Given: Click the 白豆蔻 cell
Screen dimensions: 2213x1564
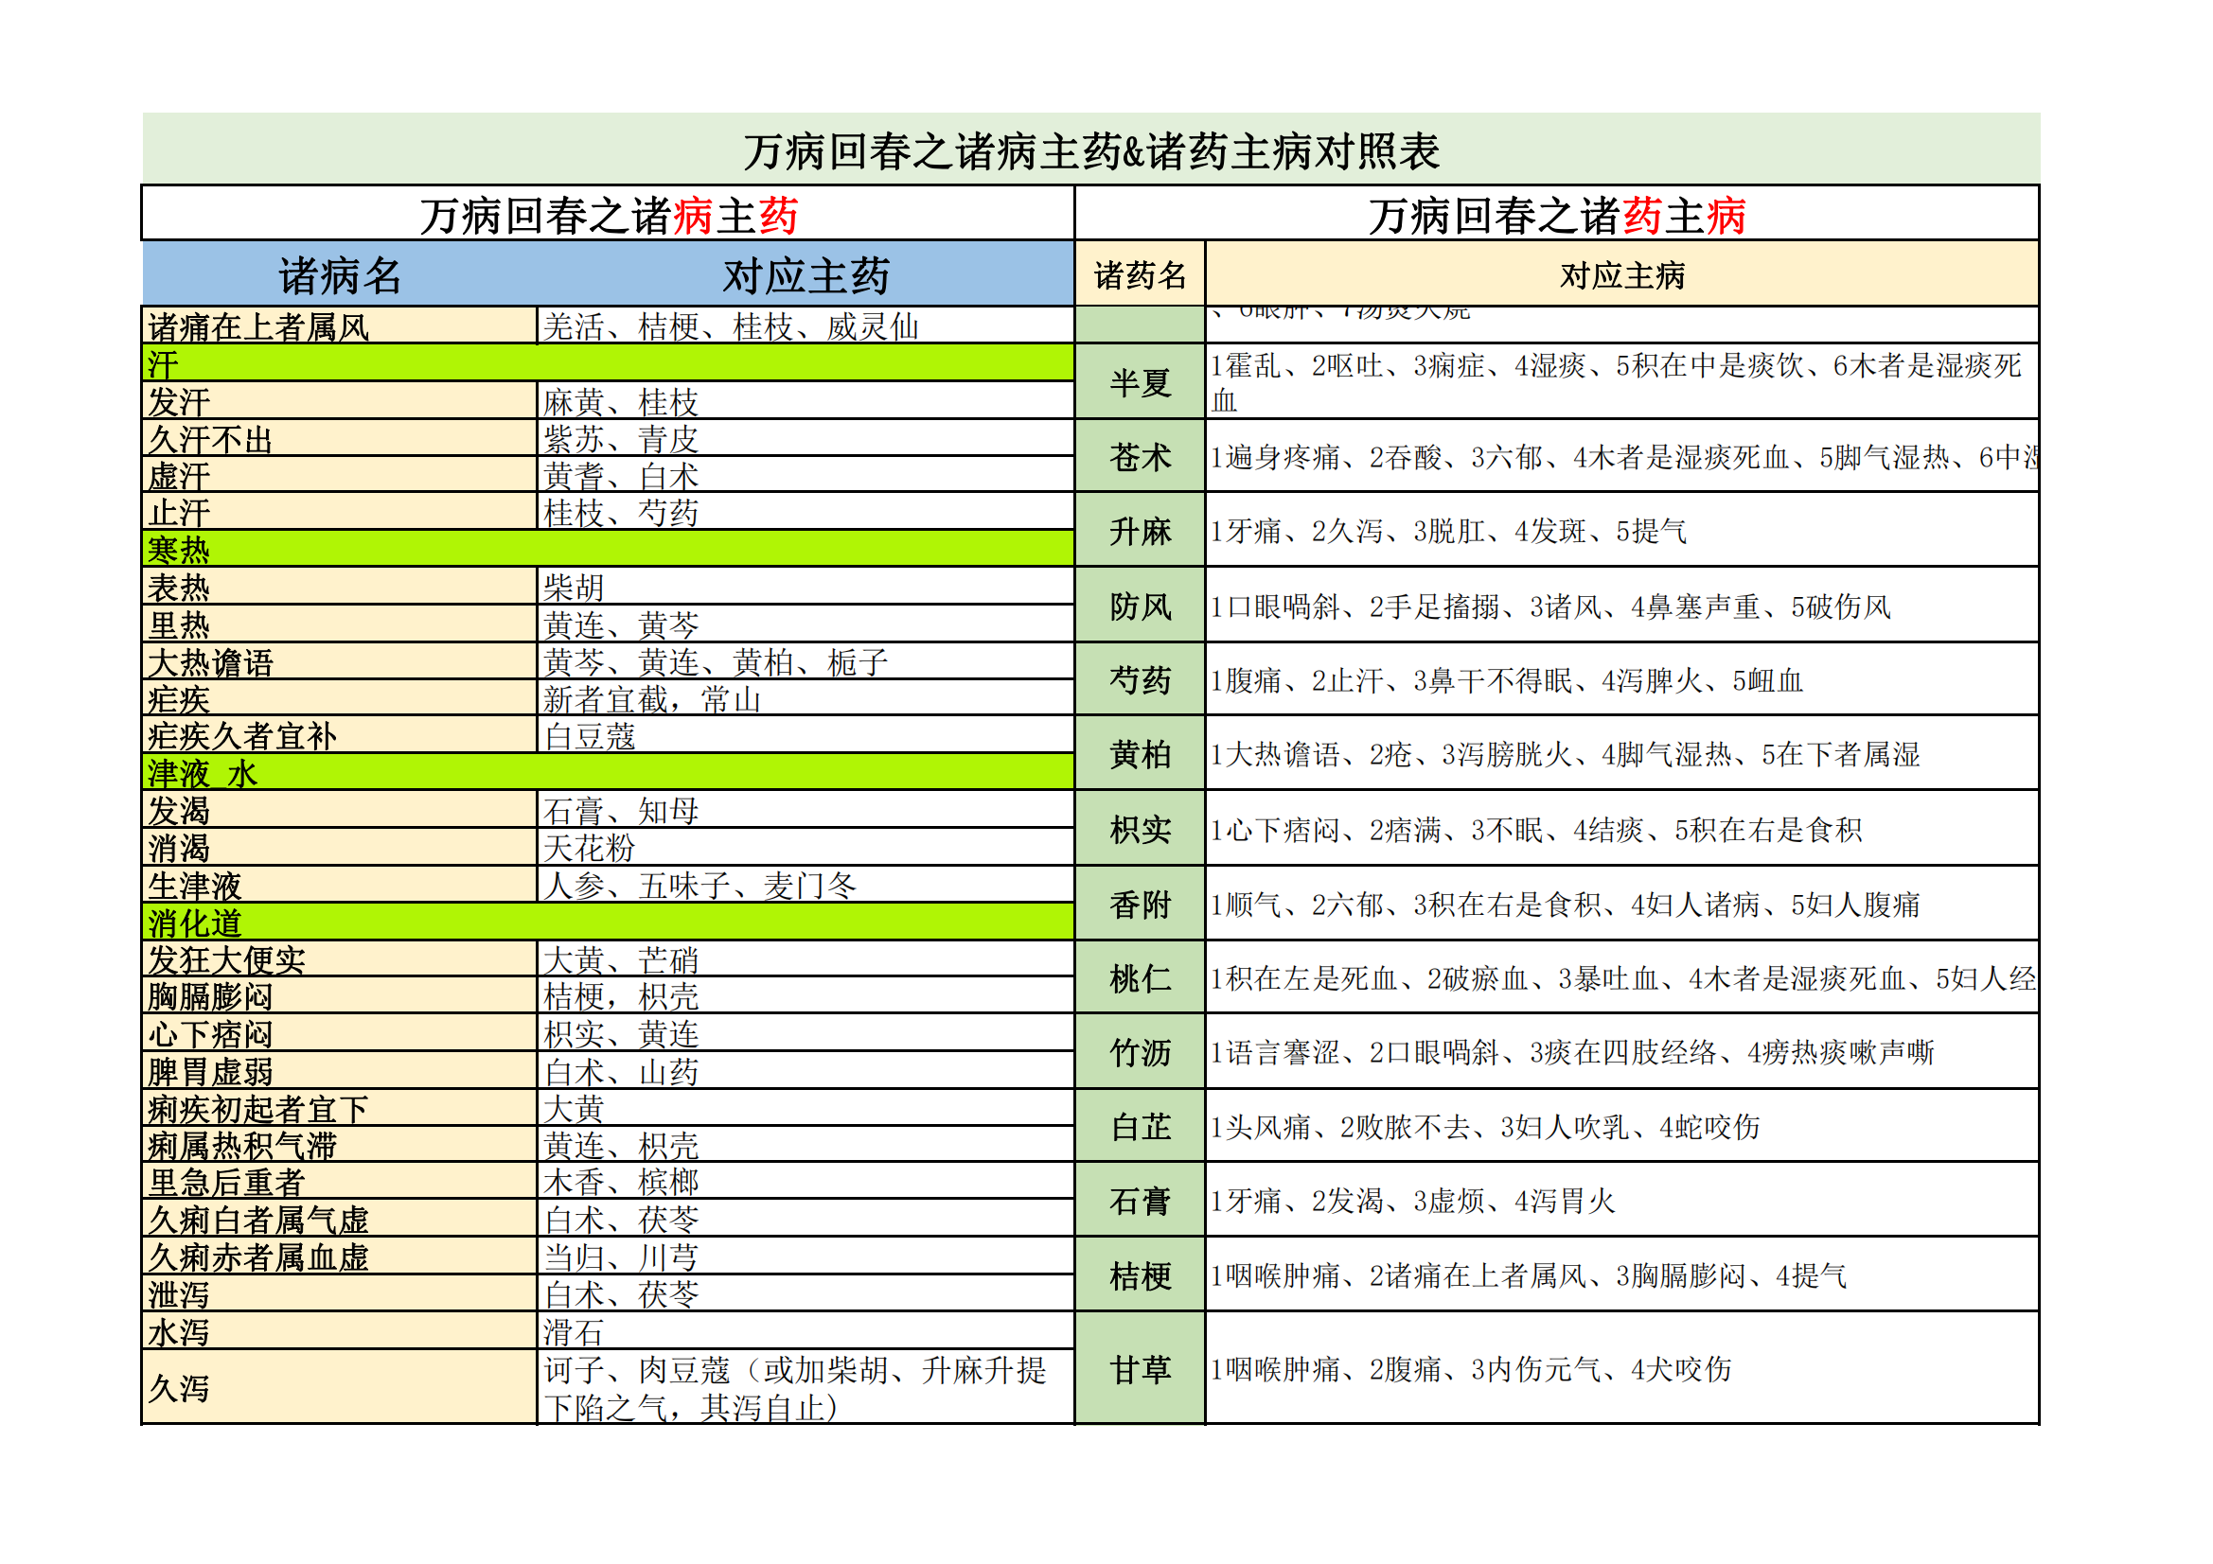Looking at the screenshot, I should [x=806, y=735].
